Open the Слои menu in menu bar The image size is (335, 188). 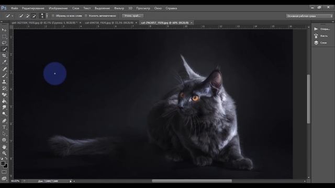pos(75,8)
